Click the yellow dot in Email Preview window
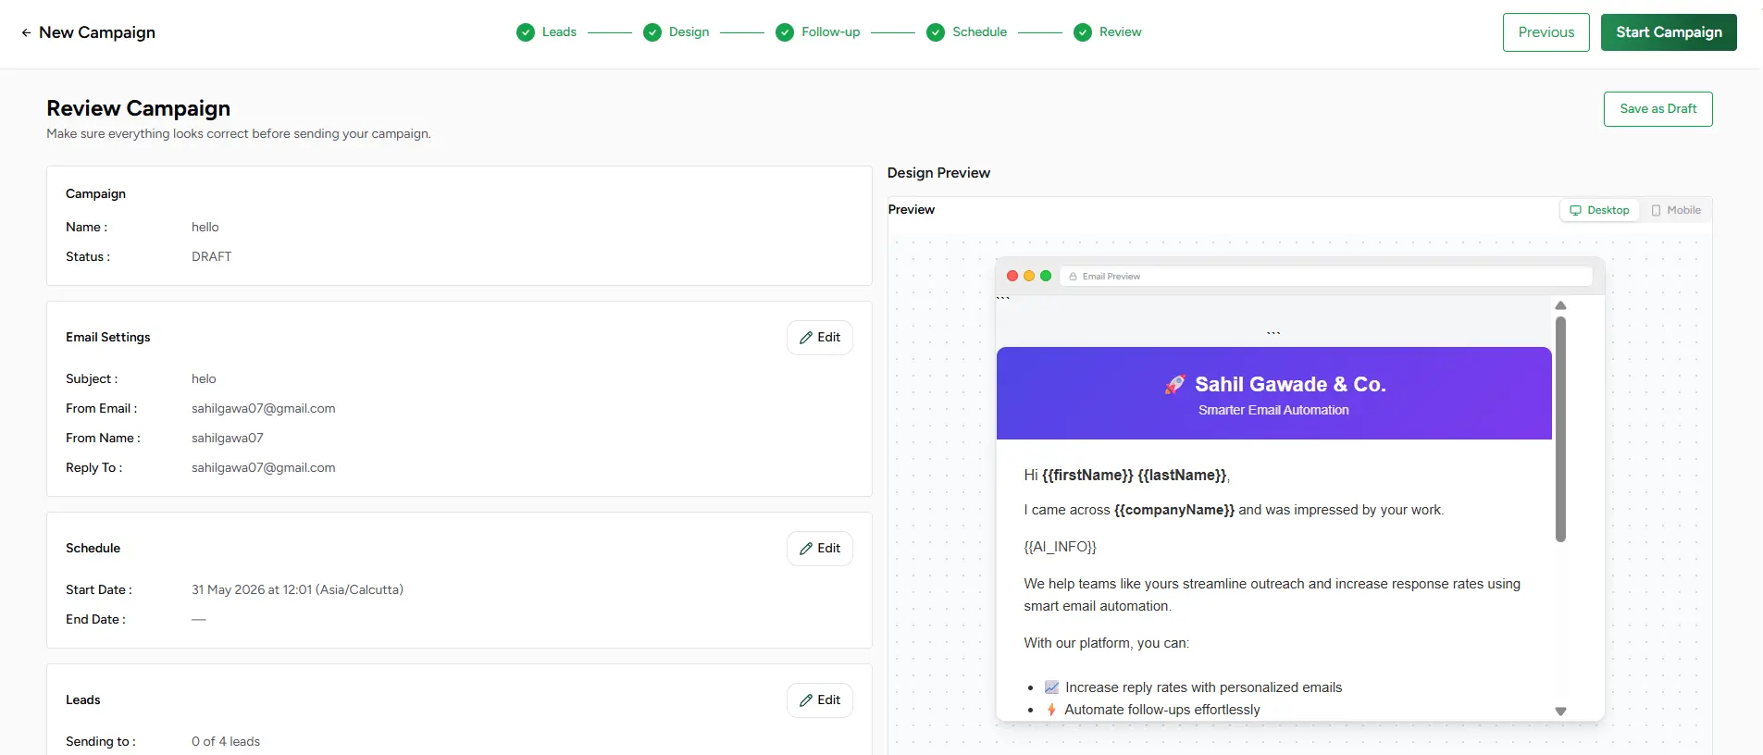The image size is (1763, 755). (1029, 276)
